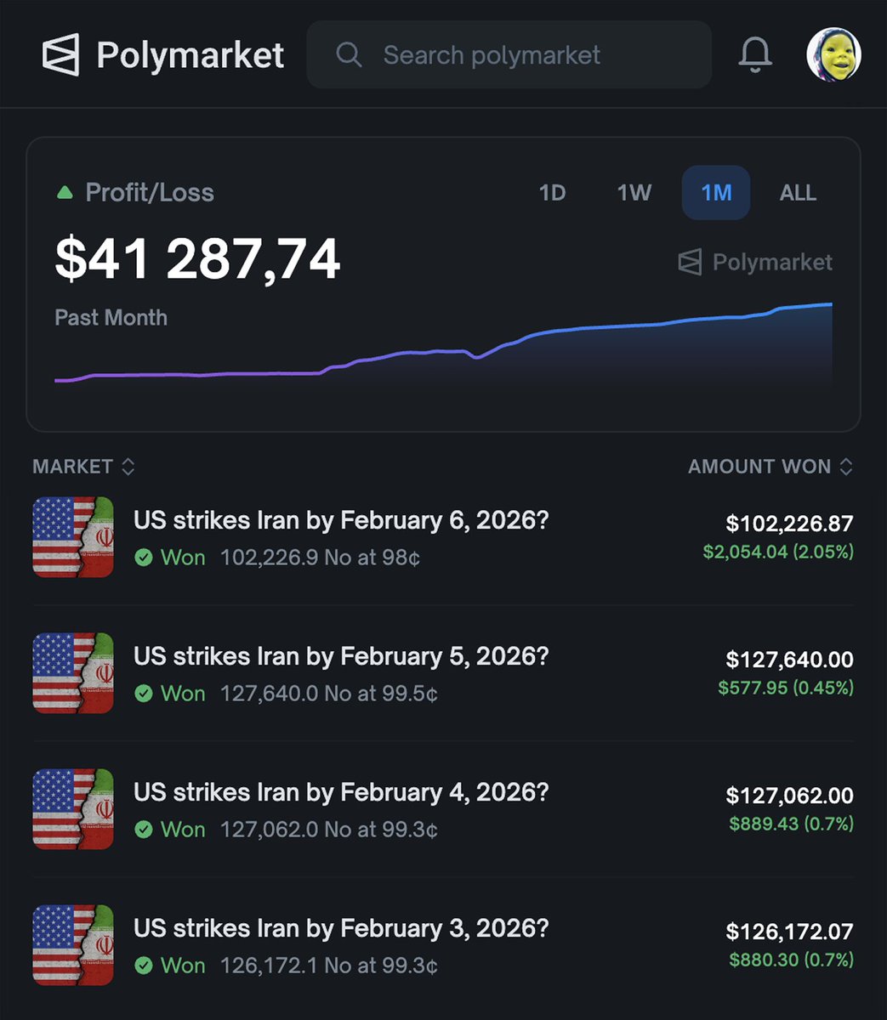Click the $880.30 (0.7%) gain
Screen dimensions: 887x1020
pyautogui.click(x=791, y=960)
